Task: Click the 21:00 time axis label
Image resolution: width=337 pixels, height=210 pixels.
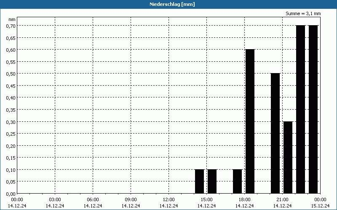Action: coord(282,200)
